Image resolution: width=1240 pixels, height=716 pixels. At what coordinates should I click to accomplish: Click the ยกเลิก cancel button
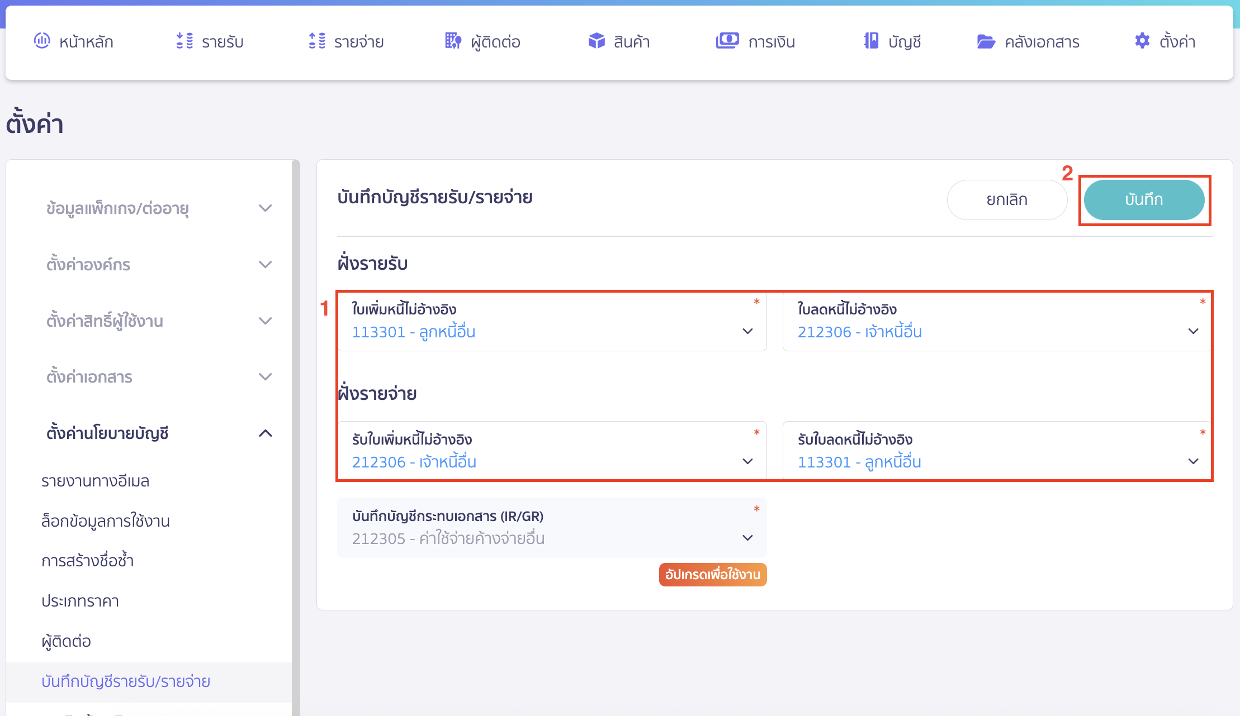pos(1006,199)
